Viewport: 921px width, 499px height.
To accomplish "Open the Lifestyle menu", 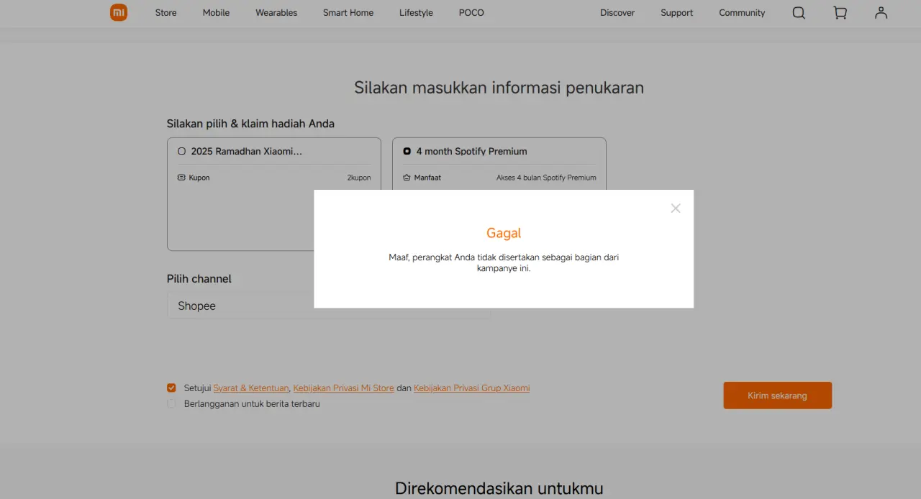I will [x=416, y=12].
